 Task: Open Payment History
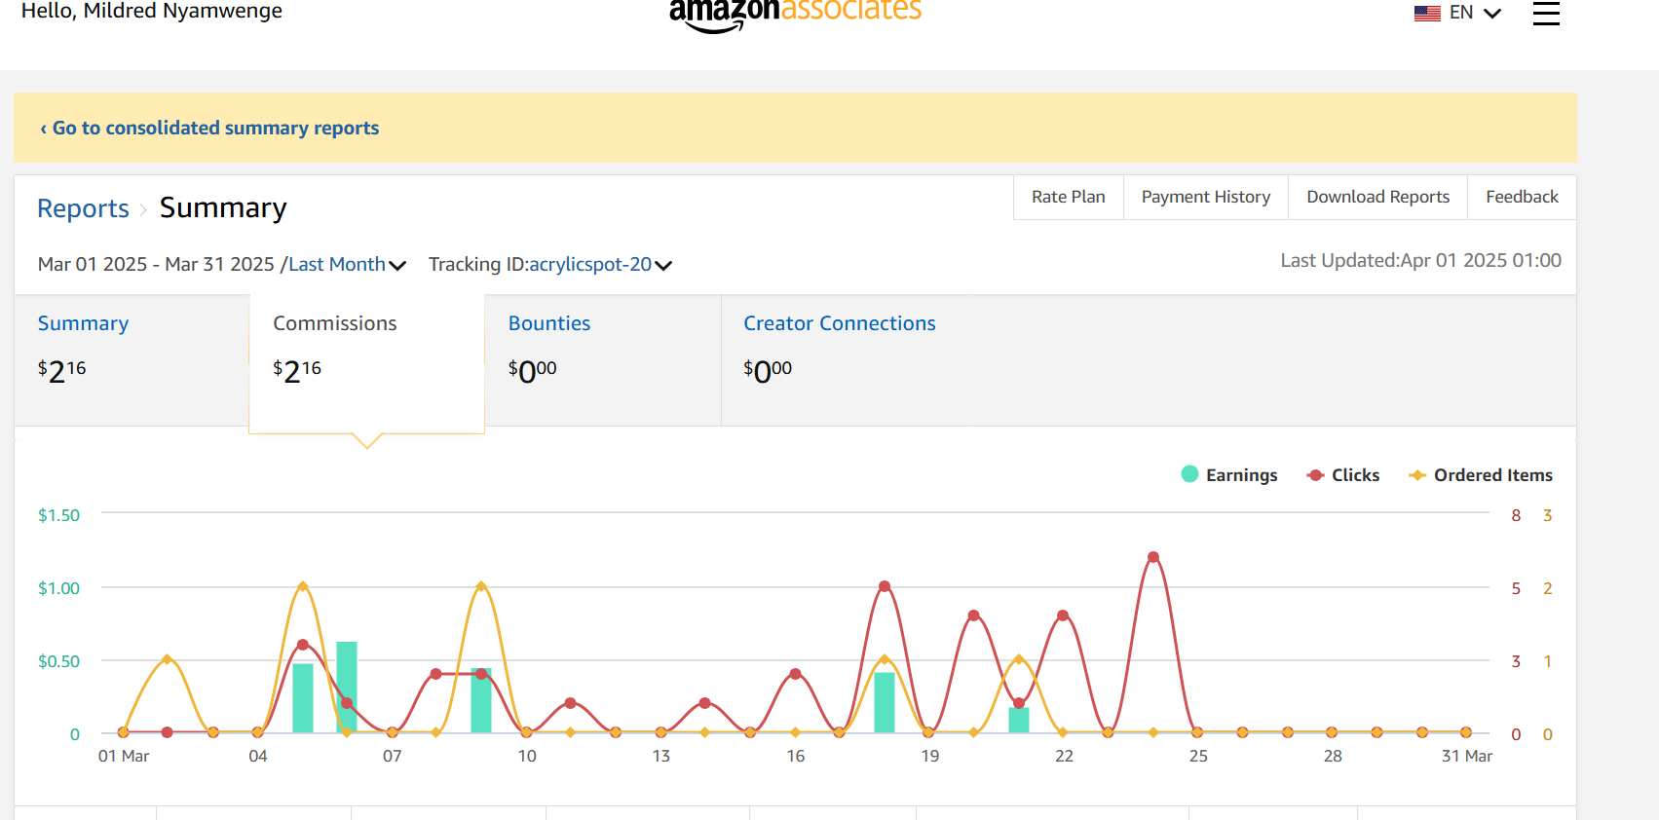pyautogui.click(x=1206, y=197)
